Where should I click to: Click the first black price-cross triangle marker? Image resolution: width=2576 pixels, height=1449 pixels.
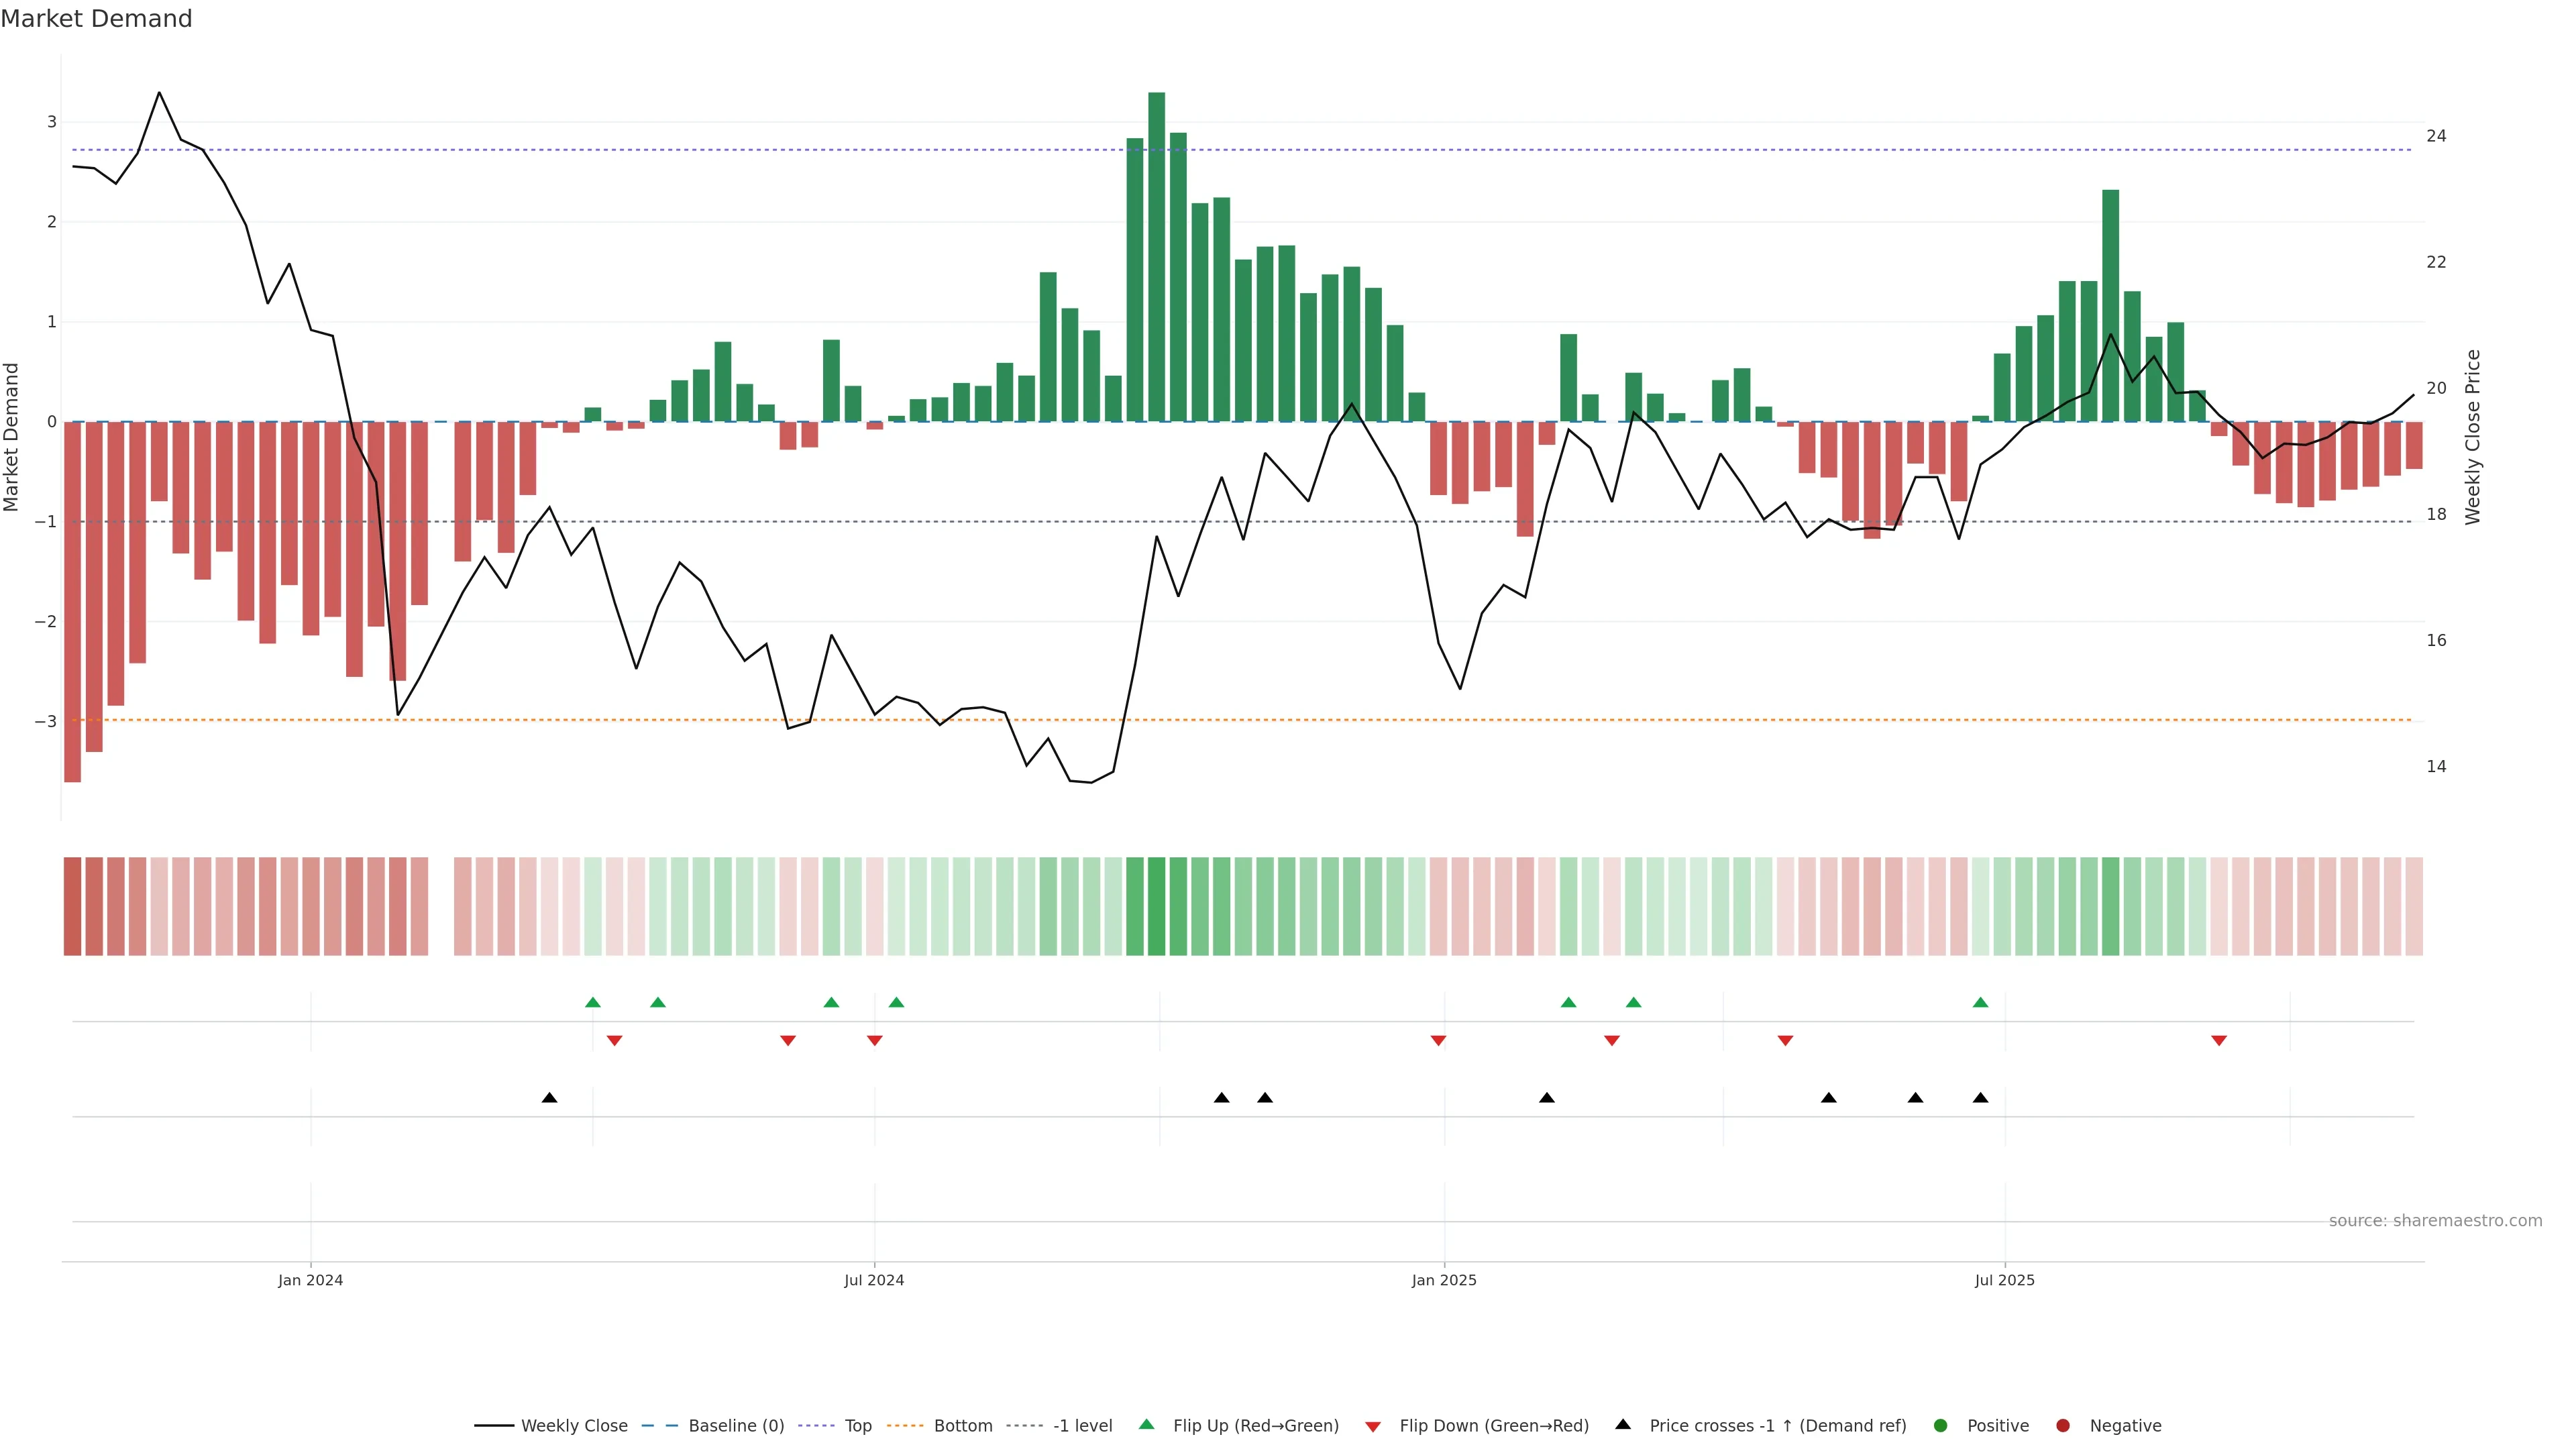coord(549,1098)
